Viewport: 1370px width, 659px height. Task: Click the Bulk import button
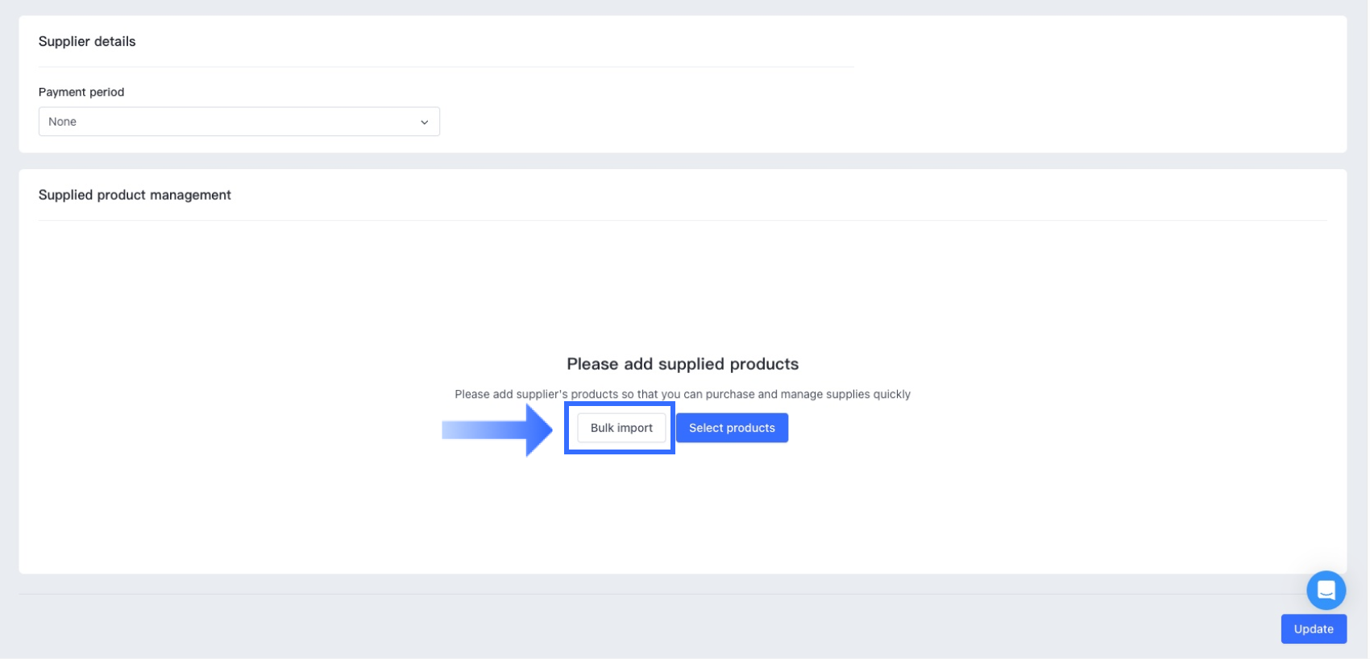tap(621, 428)
